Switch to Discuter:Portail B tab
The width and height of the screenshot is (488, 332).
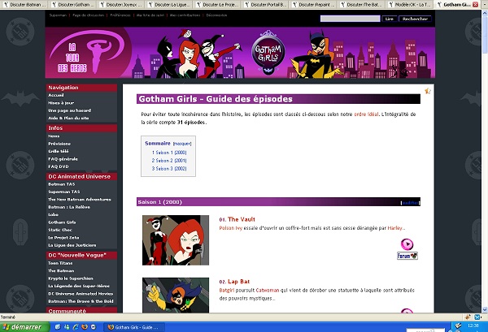point(267,4)
